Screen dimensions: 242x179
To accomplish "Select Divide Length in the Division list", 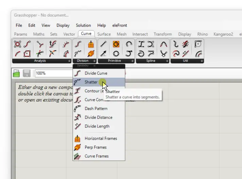I will (99, 126).
